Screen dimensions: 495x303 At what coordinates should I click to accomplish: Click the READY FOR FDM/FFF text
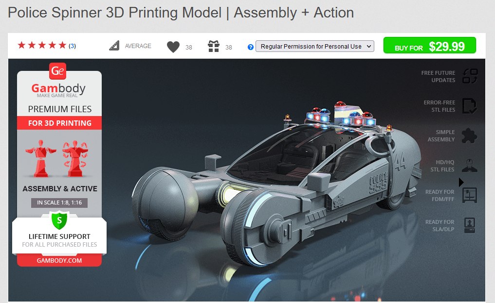(x=440, y=195)
